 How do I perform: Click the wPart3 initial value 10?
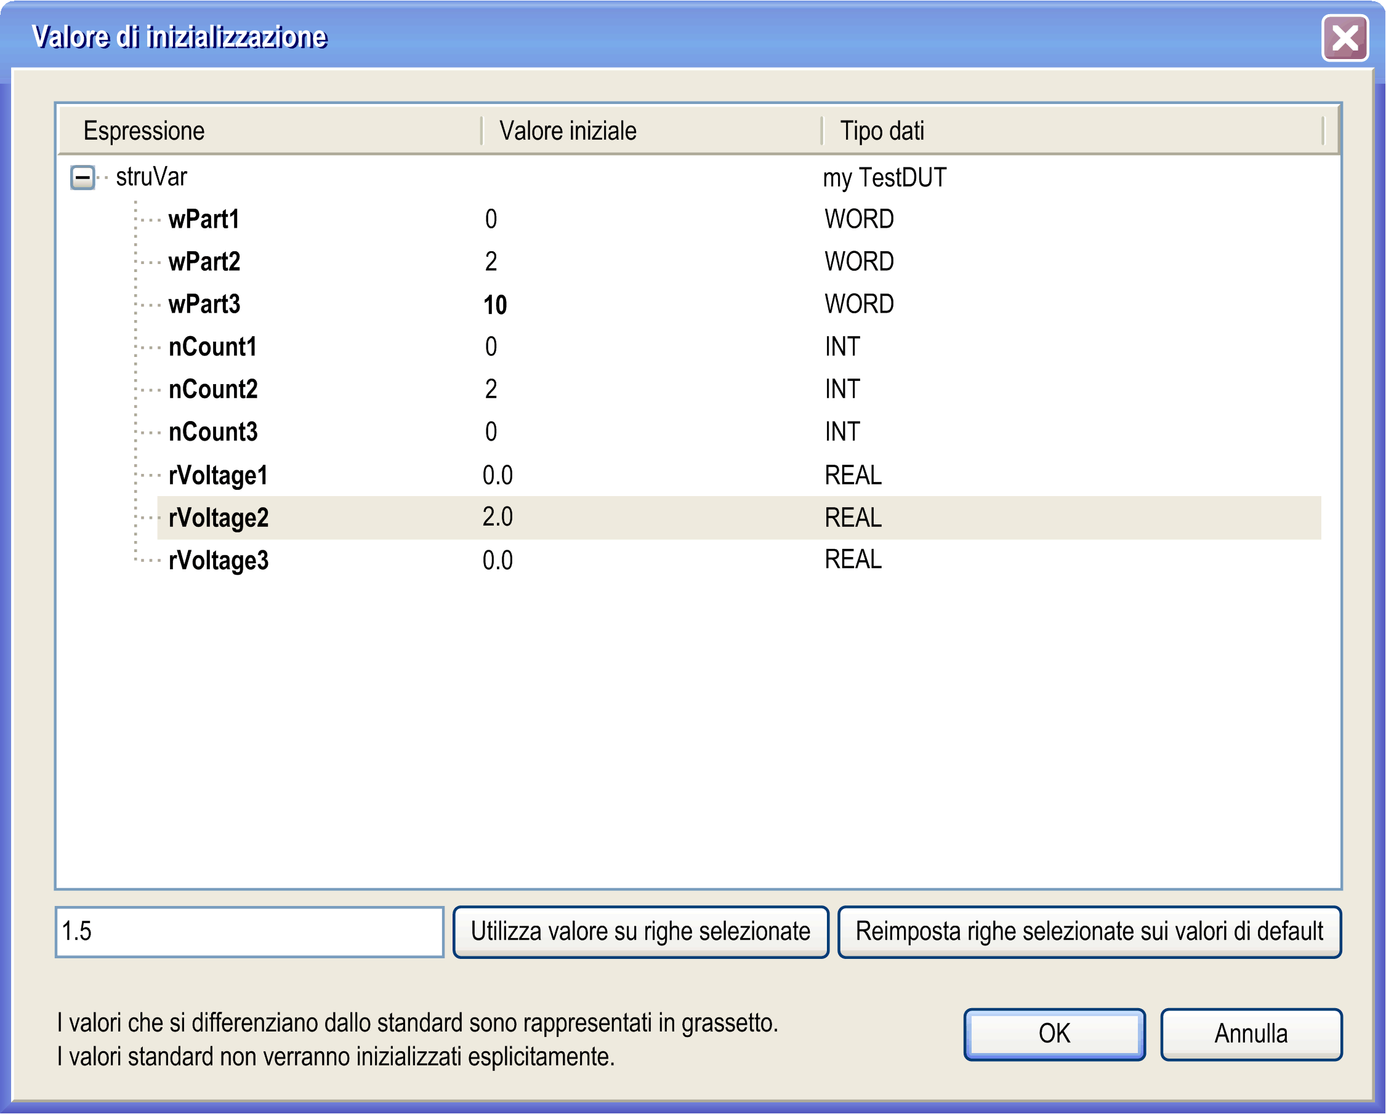tap(495, 305)
